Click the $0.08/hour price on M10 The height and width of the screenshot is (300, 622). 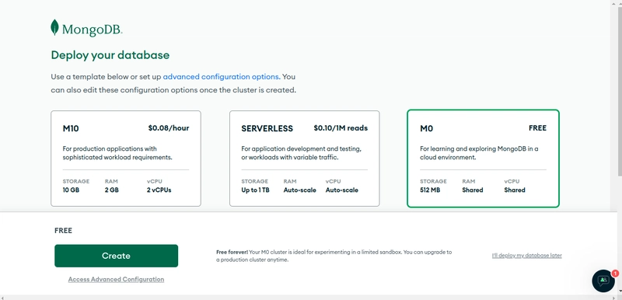click(x=169, y=128)
